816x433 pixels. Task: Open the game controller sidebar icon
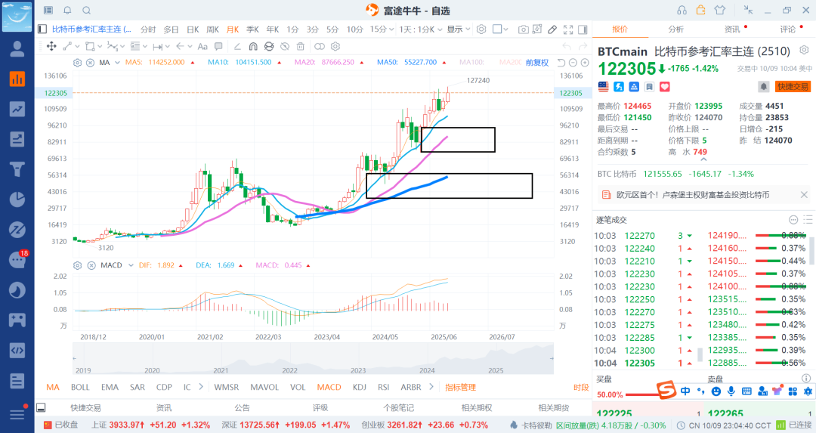coord(17,320)
